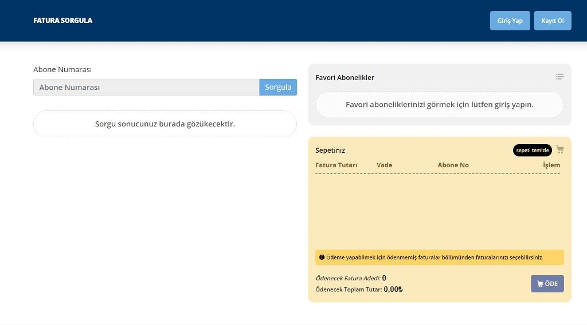
Task: Click the Favori Abonelikler panel title
Action: pyautogui.click(x=345, y=77)
